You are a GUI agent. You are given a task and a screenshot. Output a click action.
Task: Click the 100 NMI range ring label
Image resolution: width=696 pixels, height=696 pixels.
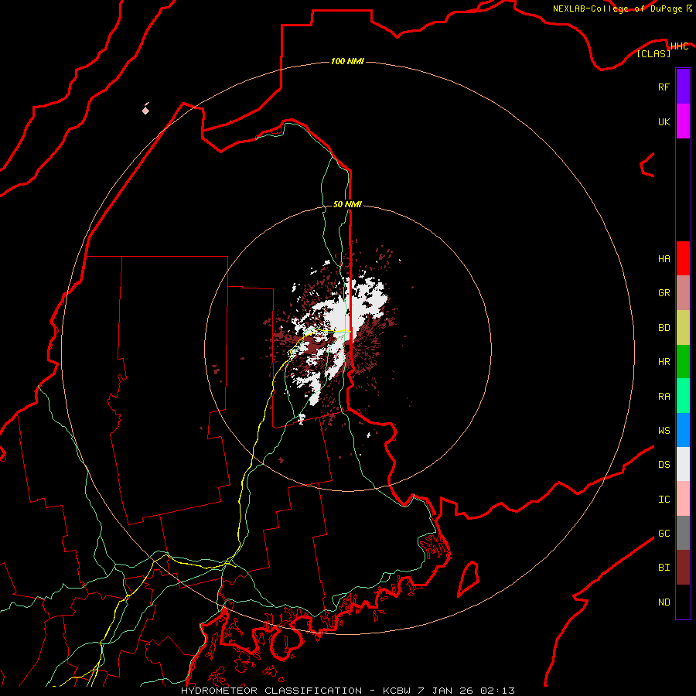coord(347,61)
